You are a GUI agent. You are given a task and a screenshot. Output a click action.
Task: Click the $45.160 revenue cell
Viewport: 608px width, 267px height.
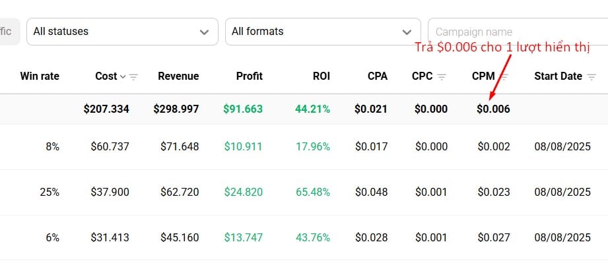point(180,237)
